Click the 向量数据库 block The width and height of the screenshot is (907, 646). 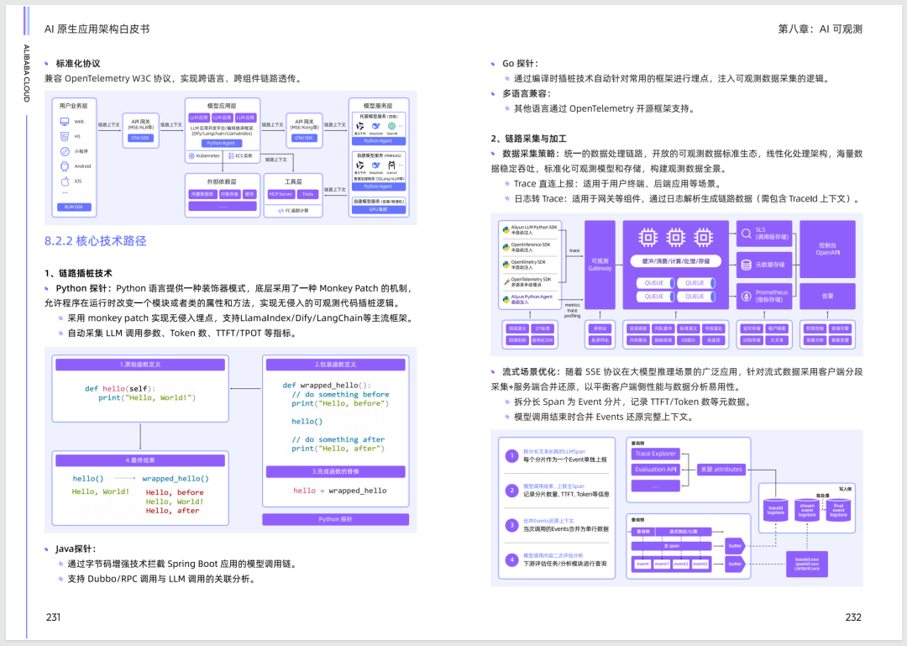203,195
